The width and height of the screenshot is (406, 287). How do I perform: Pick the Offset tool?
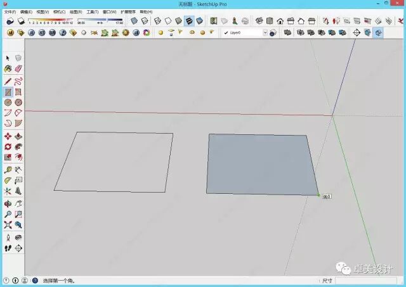tap(18, 157)
